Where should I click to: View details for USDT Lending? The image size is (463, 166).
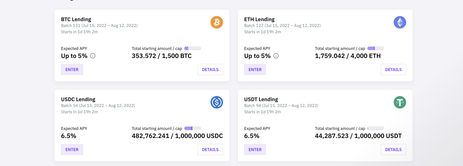click(393, 149)
